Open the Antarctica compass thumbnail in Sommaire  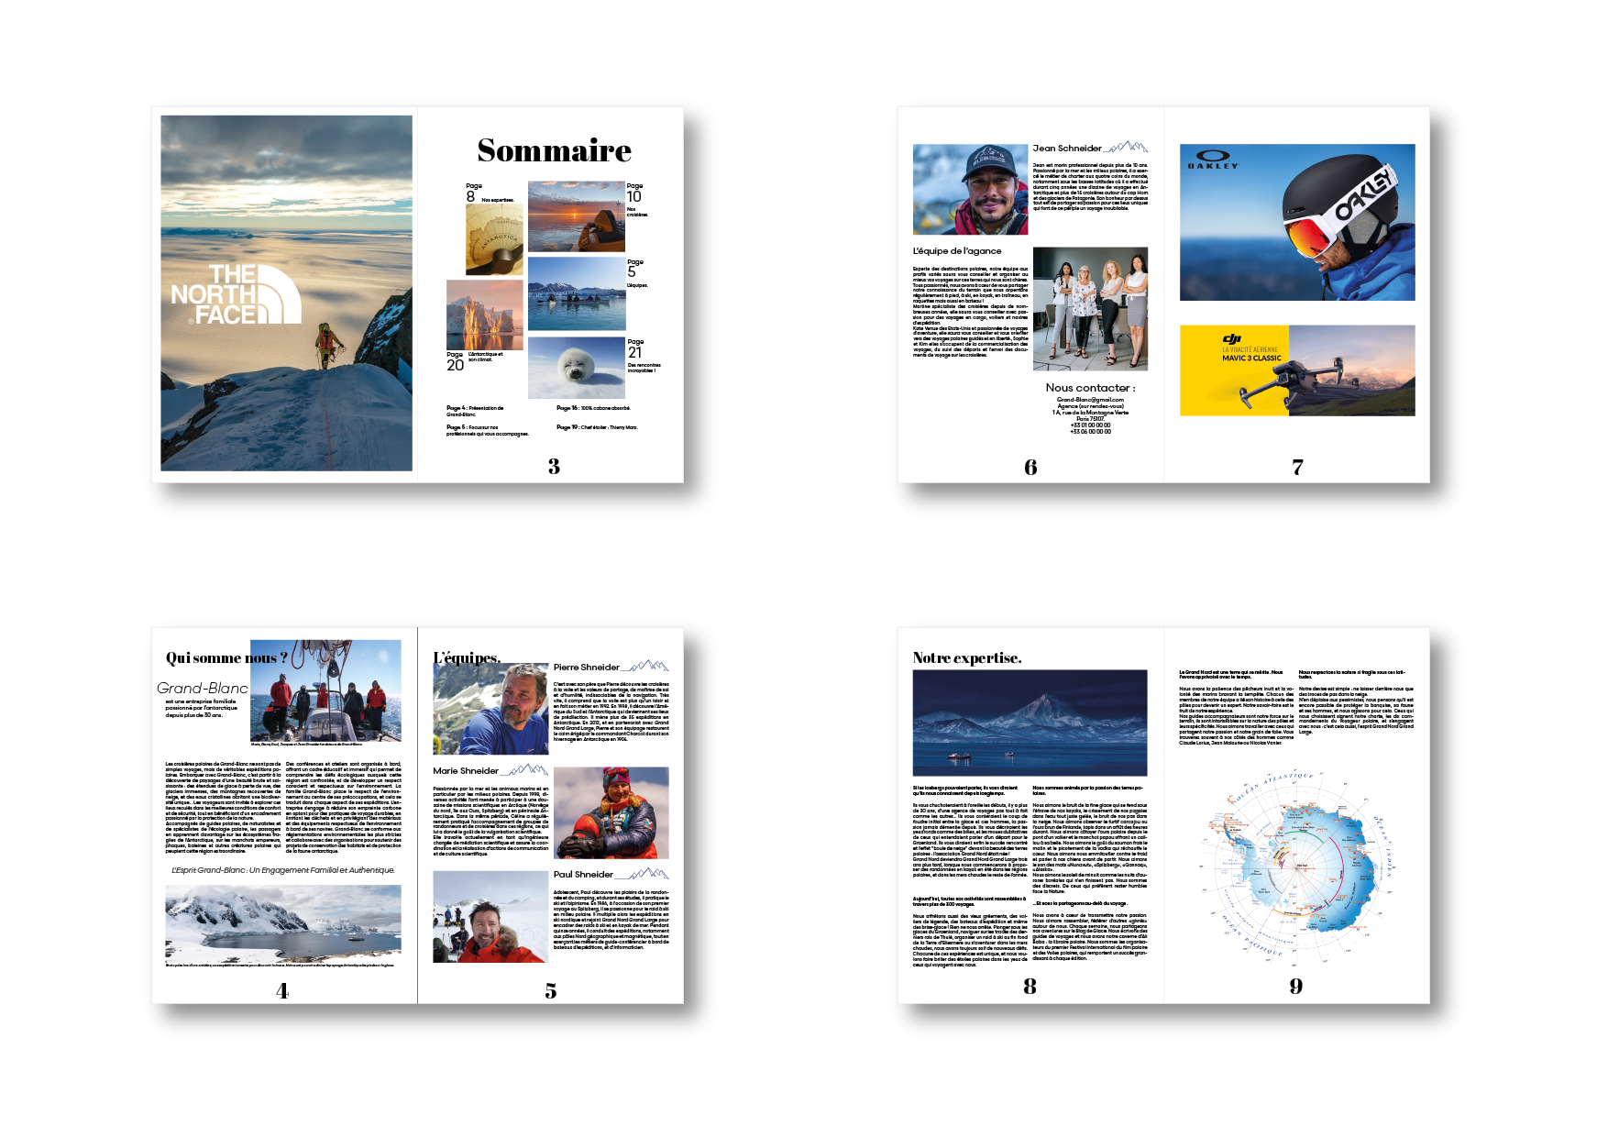(x=494, y=239)
